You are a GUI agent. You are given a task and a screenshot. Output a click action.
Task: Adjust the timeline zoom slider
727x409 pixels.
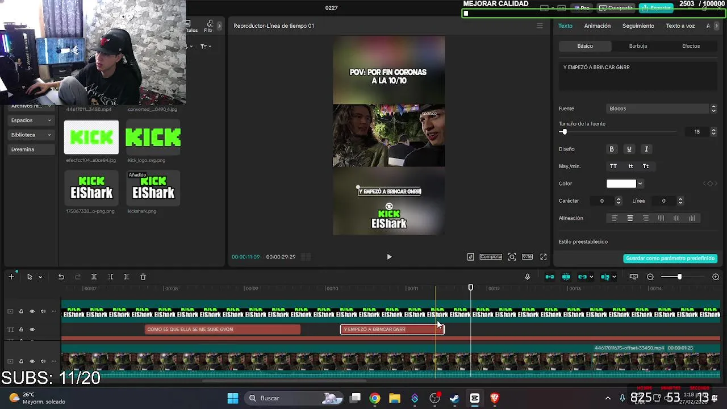coord(679,277)
